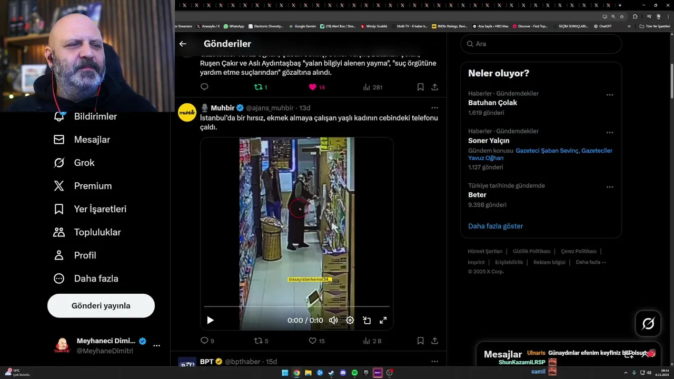Reply to the first post with 281 views
The image size is (674, 379).
[x=204, y=87]
